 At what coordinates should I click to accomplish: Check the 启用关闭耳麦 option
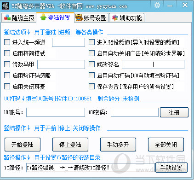[x=7, y=87]
